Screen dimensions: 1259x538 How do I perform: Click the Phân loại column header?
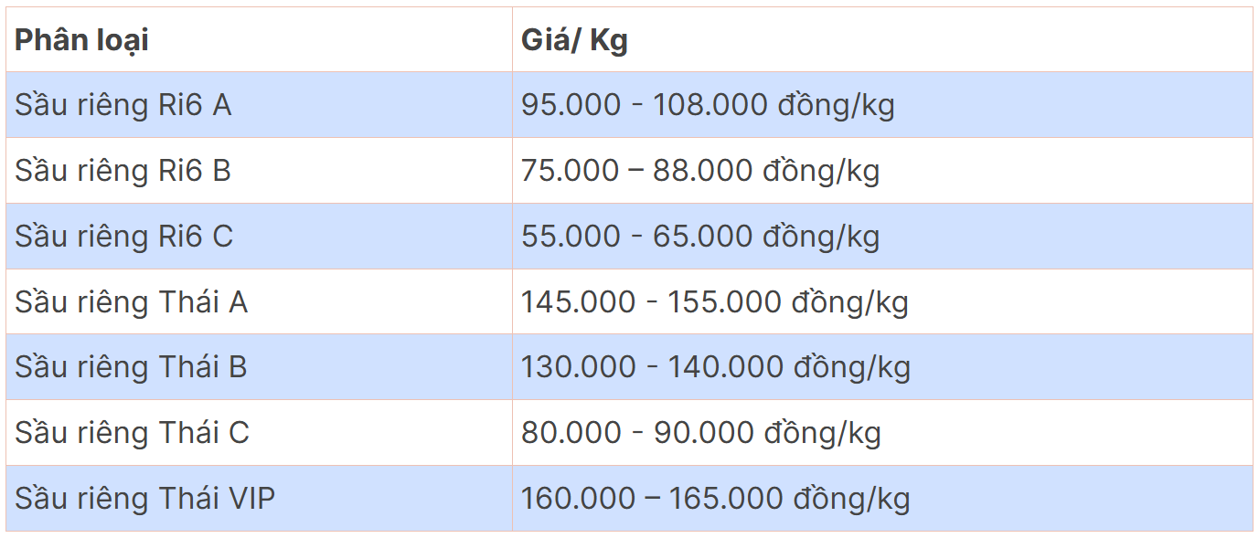[x=81, y=40]
